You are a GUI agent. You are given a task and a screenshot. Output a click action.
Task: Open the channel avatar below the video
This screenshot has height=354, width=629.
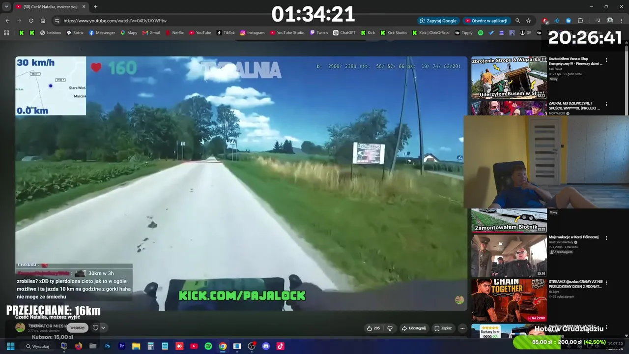click(x=20, y=327)
